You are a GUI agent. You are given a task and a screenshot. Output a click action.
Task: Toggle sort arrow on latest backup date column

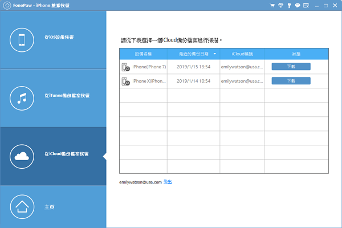coord(215,53)
